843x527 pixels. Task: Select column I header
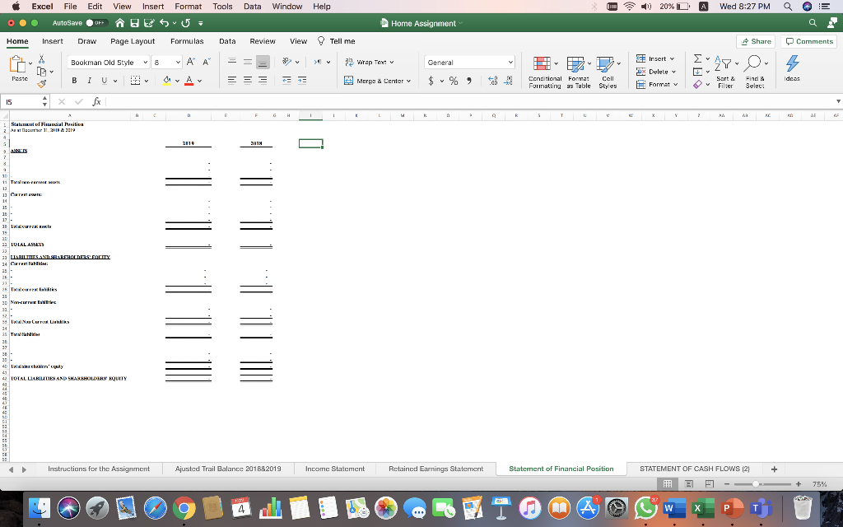[x=310, y=115]
